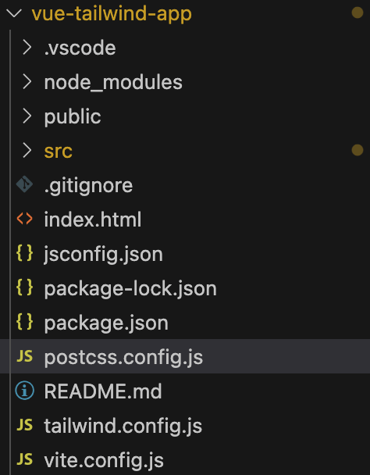Expand the node_modules folder chevron
Image resolution: width=370 pixels, height=475 pixels.
pos(27,82)
